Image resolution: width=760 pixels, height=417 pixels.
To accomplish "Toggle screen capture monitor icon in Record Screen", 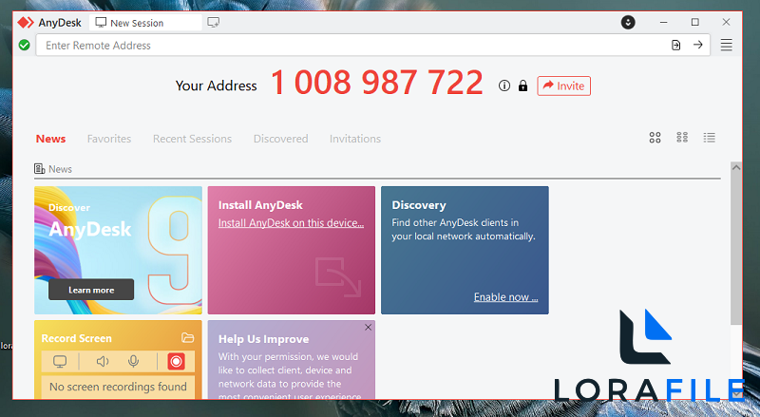I will 60,361.
